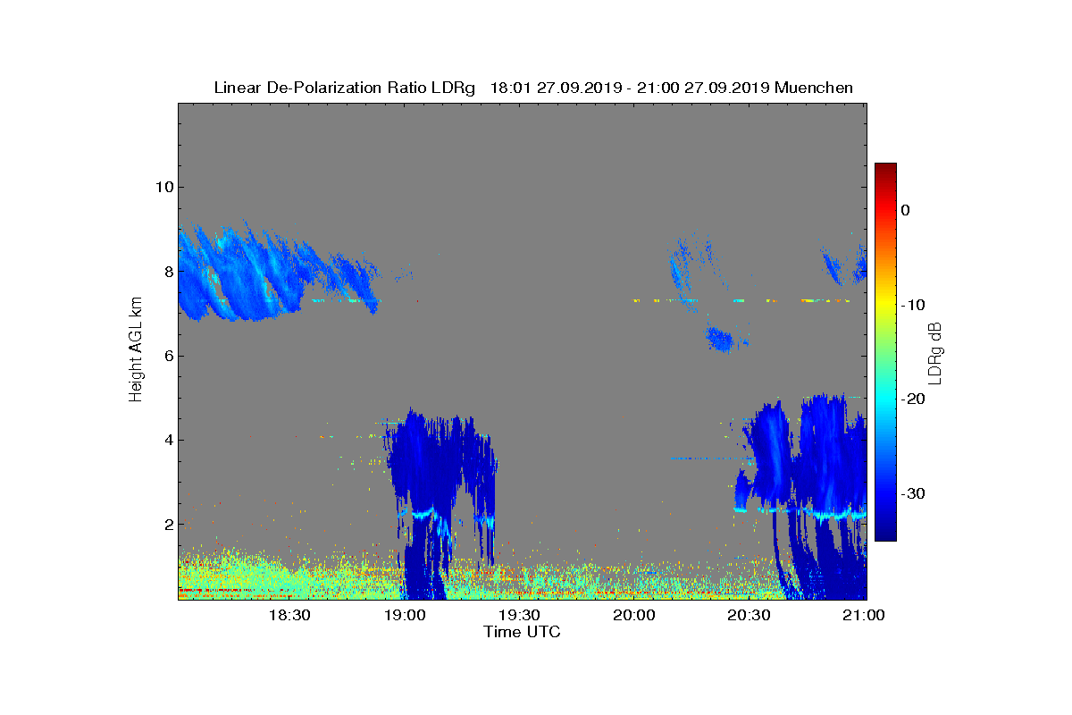Select the 'Muenchen' location text in title
The height and width of the screenshot is (715, 1072).
click(814, 88)
